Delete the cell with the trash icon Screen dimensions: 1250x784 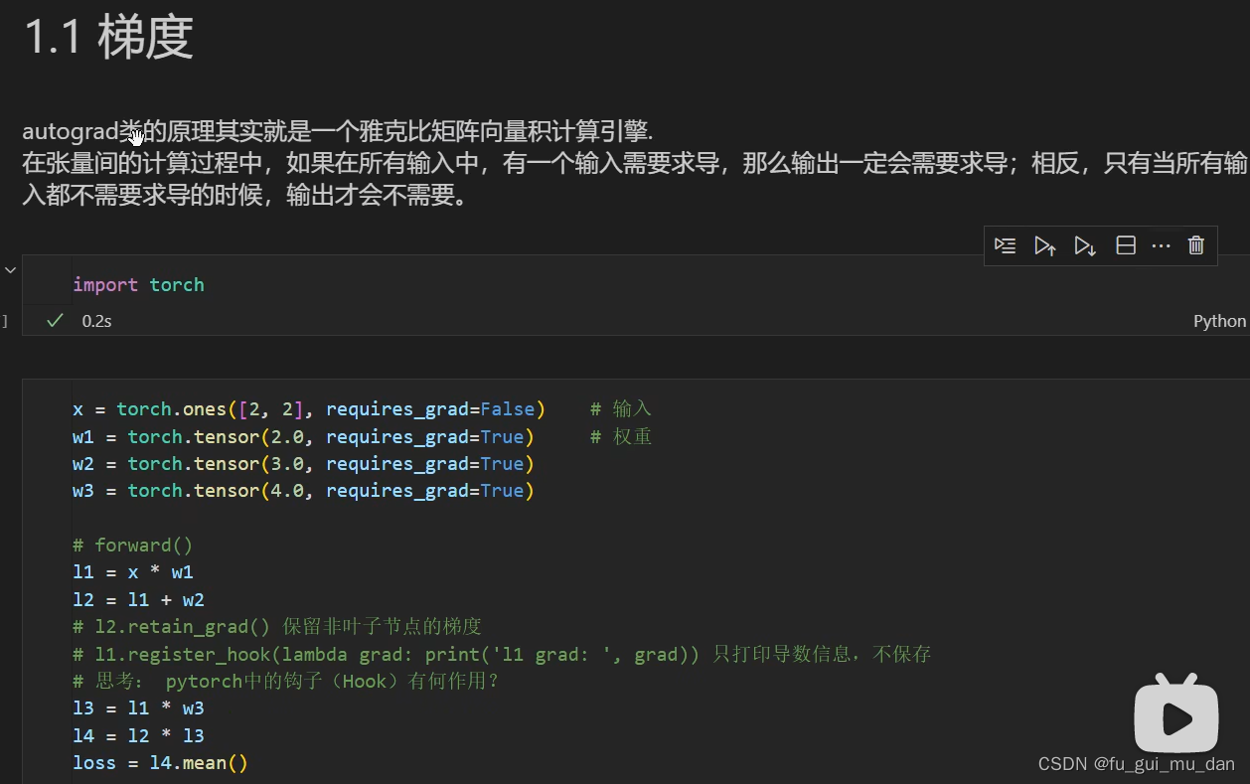[1195, 245]
